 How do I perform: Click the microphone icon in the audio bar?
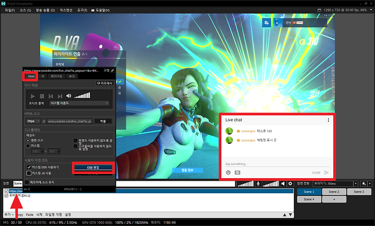[x=258, y=184]
